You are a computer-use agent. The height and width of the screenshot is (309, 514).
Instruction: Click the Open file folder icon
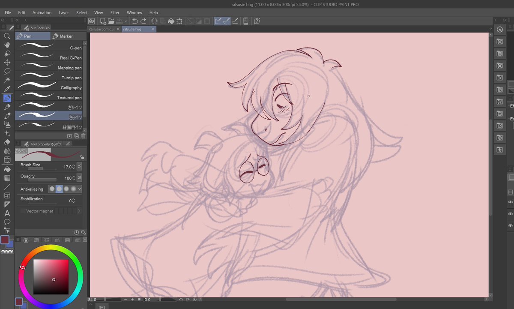click(x=111, y=21)
